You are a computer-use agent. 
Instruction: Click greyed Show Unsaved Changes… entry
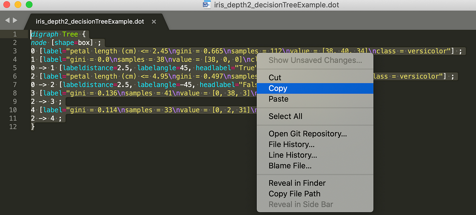tap(315, 61)
